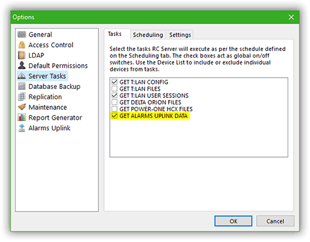The height and width of the screenshot is (242, 310).
Task: Open the Scheduling tab
Action: tap(148, 35)
